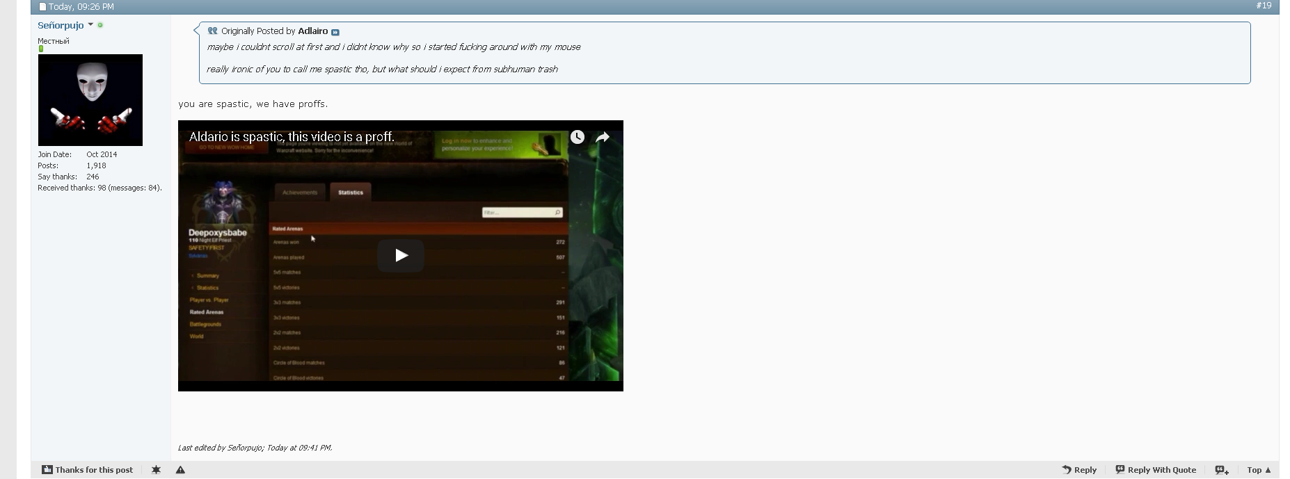This screenshot has height=479, width=1290.
Task: Click the "Last edited by Señorpujo" note
Action: (x=255, y=448)
